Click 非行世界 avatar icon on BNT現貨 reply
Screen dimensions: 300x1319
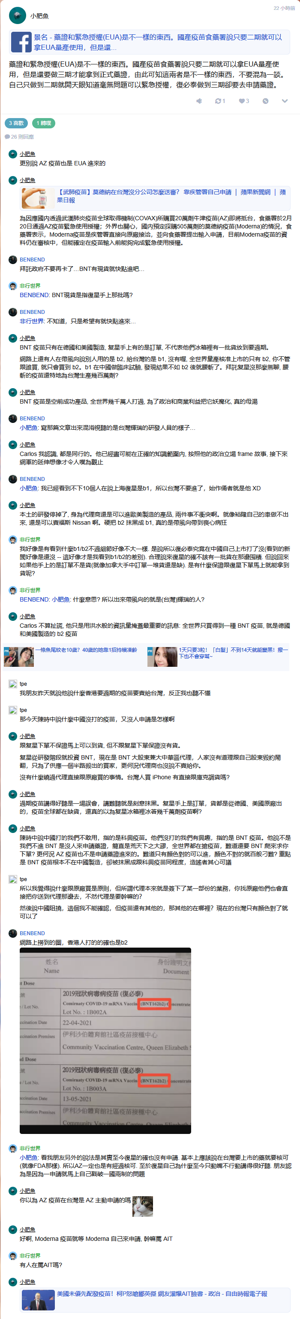13,286
